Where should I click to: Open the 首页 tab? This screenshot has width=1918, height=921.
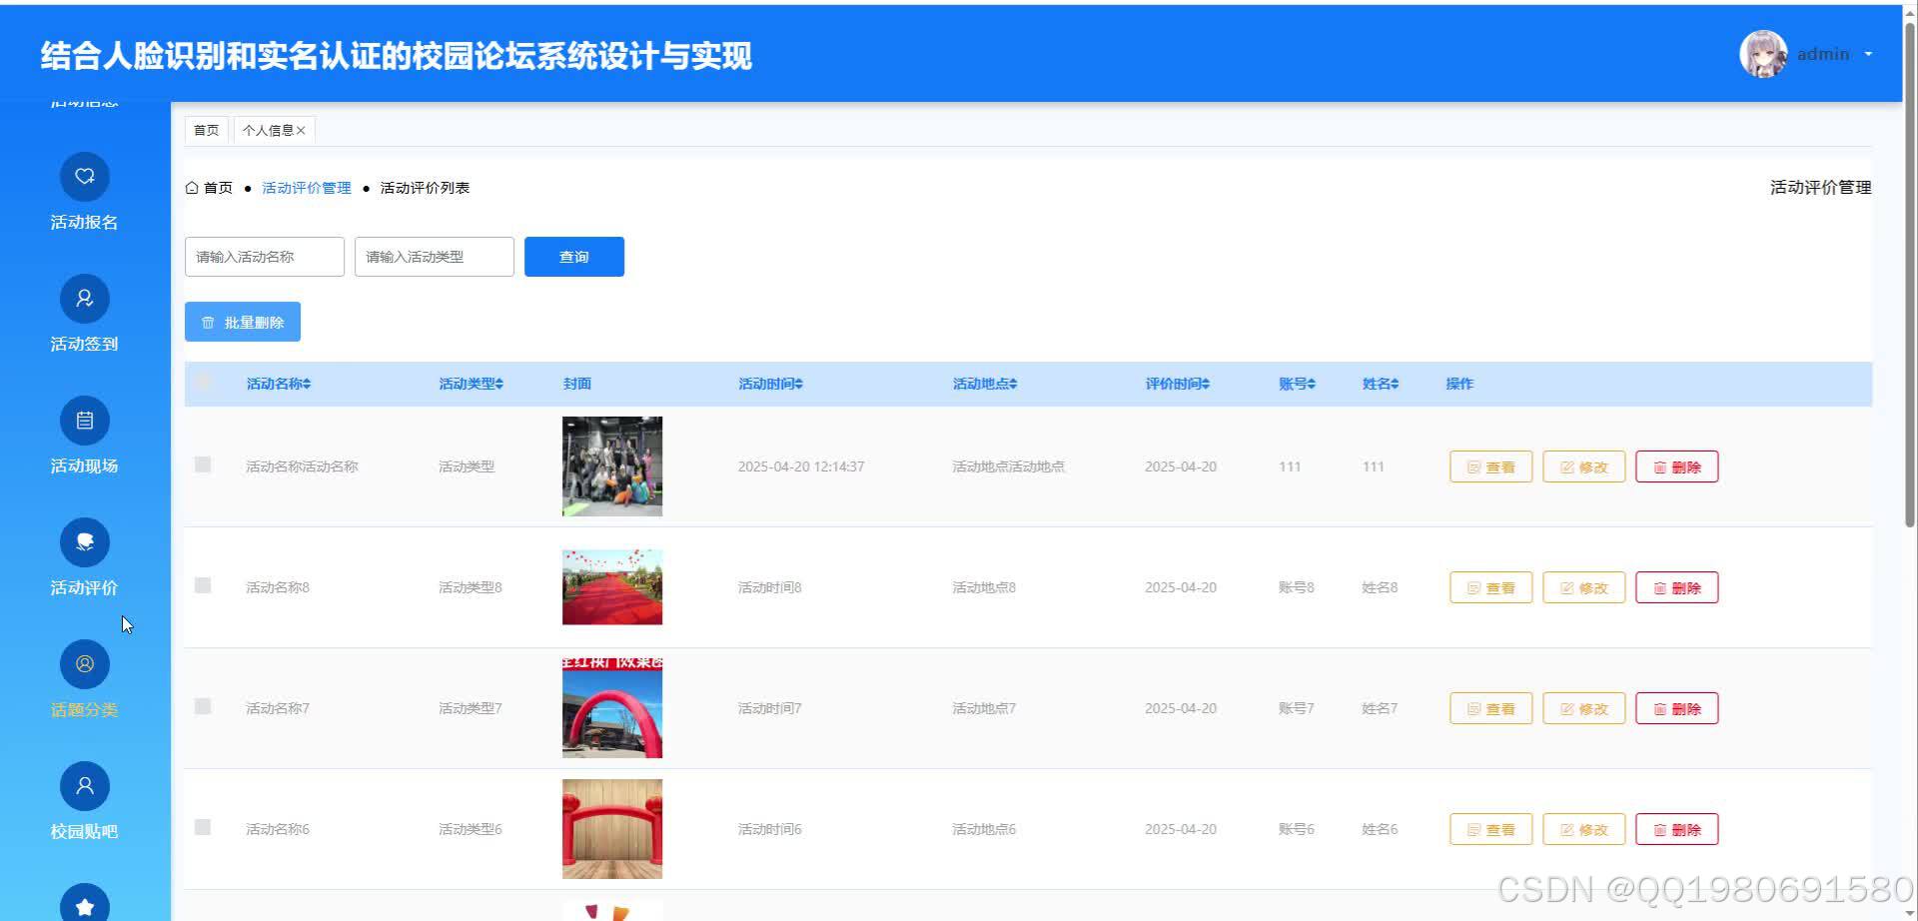[206, 129]
